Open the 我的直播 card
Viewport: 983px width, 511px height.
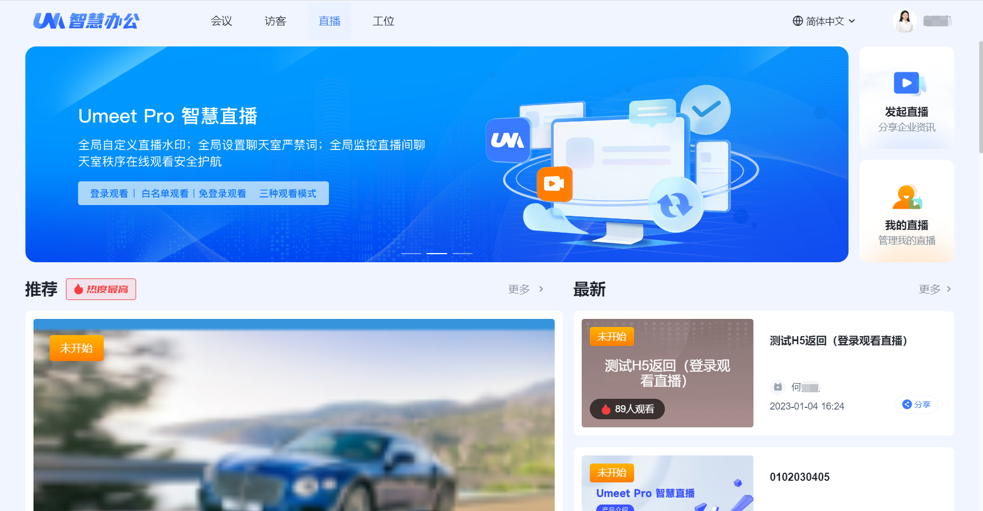907,211
